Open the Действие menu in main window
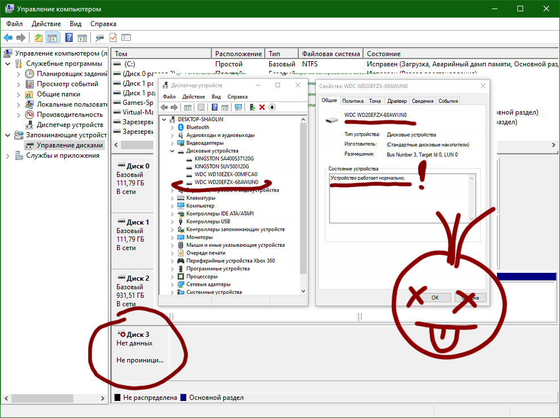Viewport: 560px width, 418px height. pos(46,24)
